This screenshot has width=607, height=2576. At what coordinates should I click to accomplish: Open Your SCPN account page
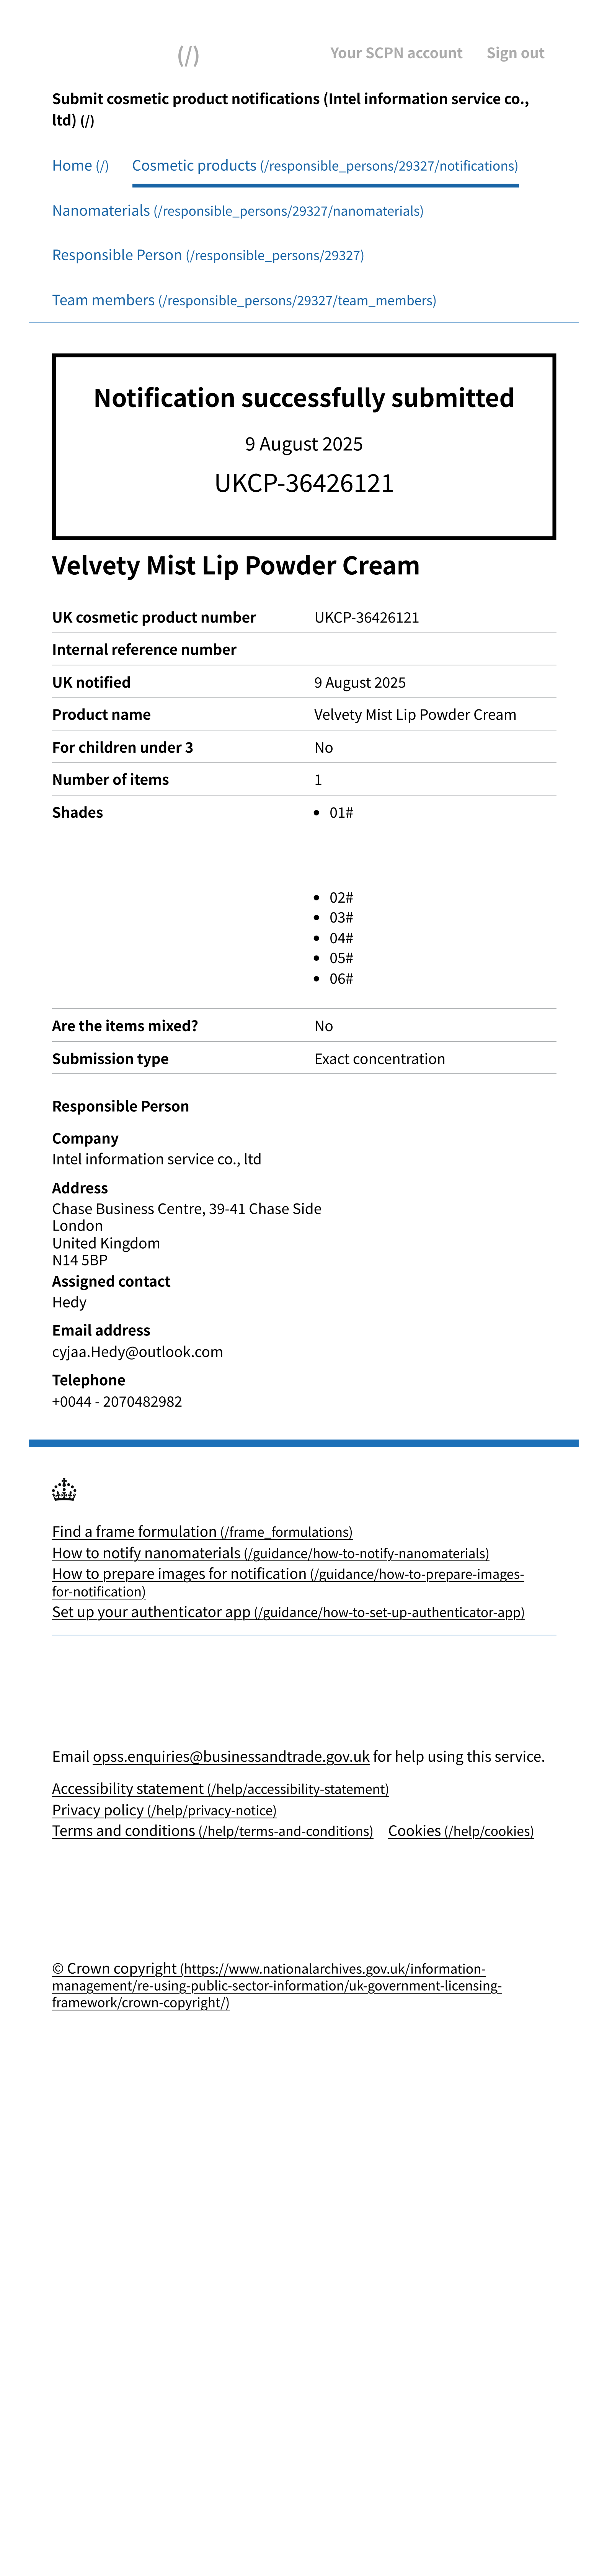click(x=396, y=53)
